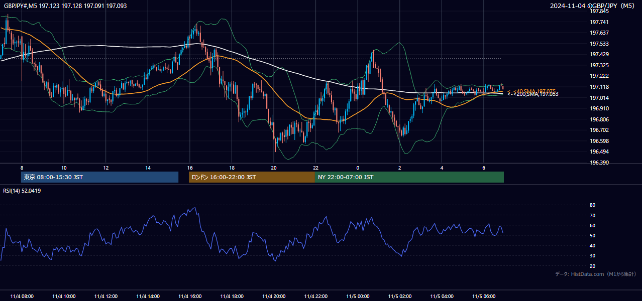Click the 11/4 14:00 time axis label
This screenshot has height=301, width=642.
pos(148,296)
